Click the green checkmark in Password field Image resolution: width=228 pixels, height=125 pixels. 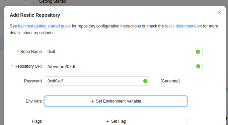click(x=145, y=81)
